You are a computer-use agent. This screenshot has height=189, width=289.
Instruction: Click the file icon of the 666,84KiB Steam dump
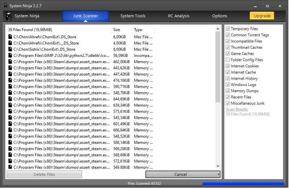pos(10,130)
